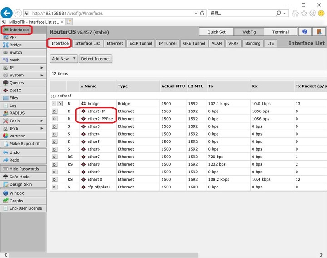
Task: Open ether1-IP interface entry
Action: tap(96, 111)
